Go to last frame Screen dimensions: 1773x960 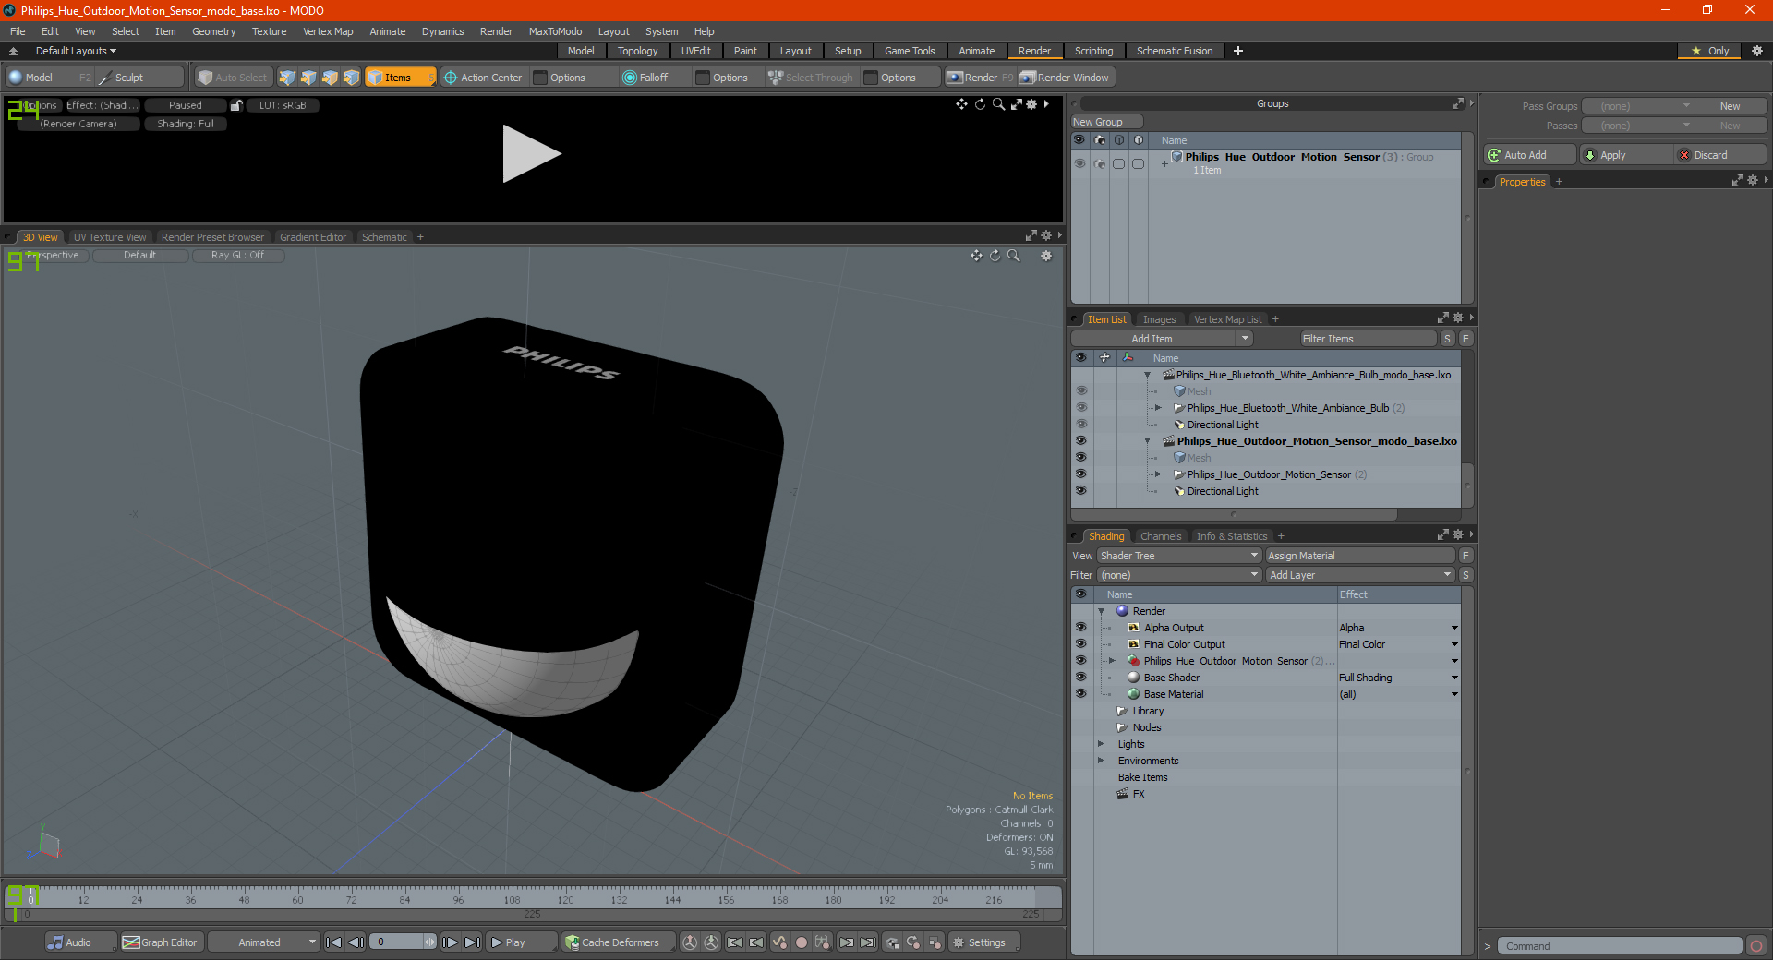pos(472,942)
